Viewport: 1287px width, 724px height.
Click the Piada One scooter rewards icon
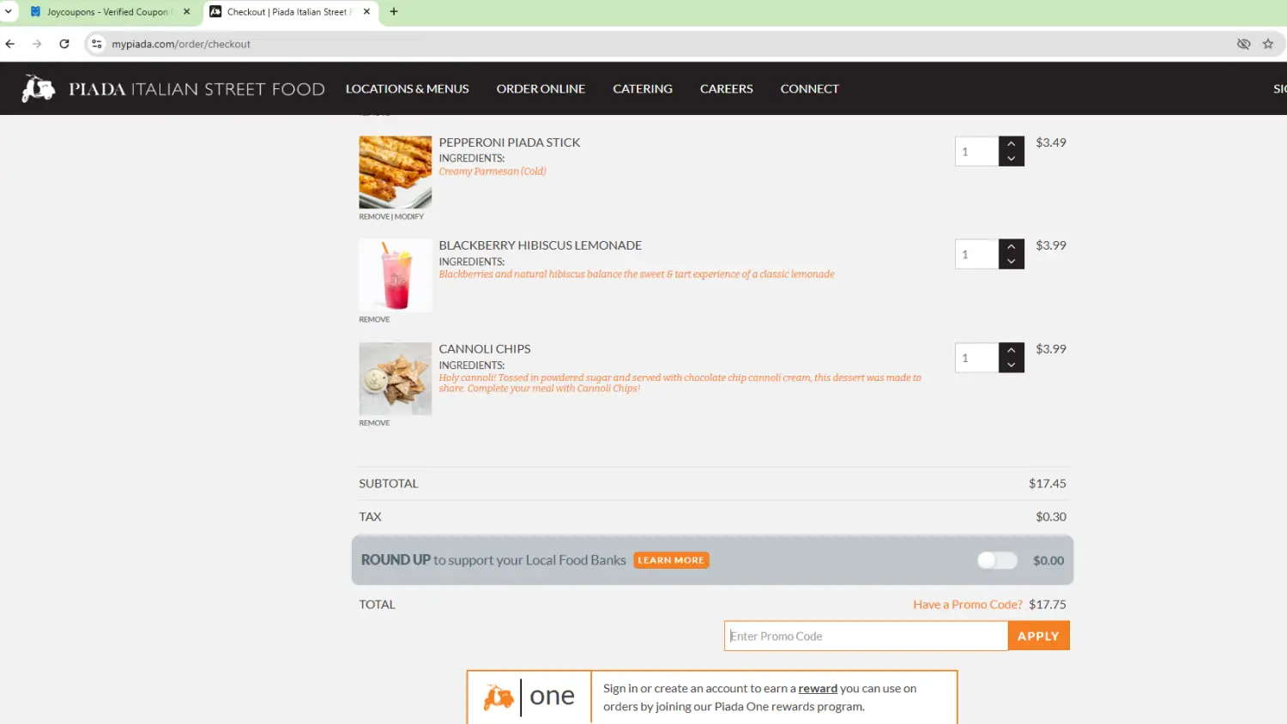tap(498, 697)
